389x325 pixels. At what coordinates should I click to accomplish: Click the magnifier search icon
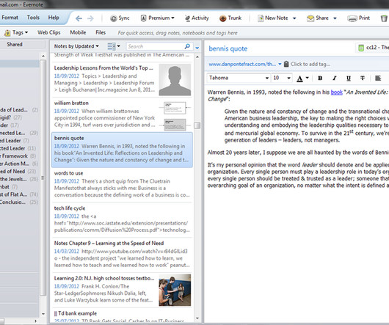[187, 46]
